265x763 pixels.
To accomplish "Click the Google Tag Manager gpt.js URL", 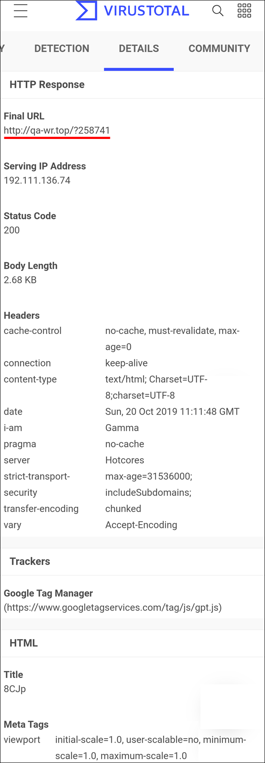I will pos(113,608).
